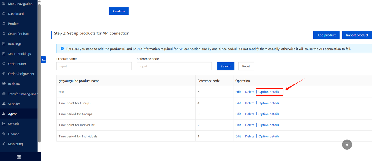376x161 pixels.
Task: Toggle the blue side panel handle
Action: (x=43, y=59)
